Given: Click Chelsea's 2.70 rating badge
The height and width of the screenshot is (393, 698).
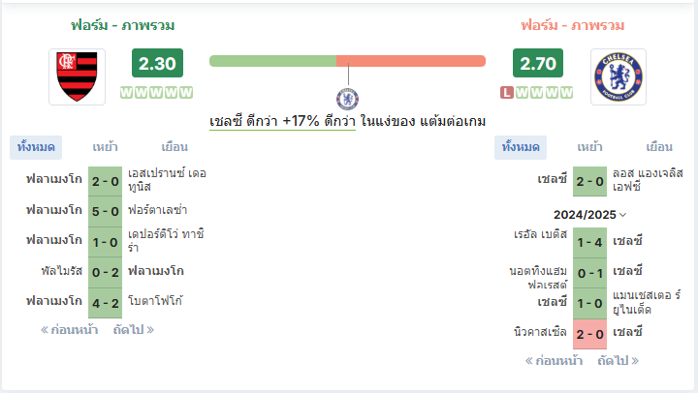Looking at the screenshot, I should (538, 63).
